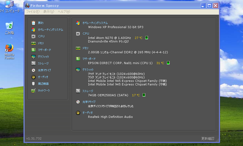Click 'Diamondville 45nm テクノロジ' text
Screen dimensions: 243x146
[x=108, y=41]
